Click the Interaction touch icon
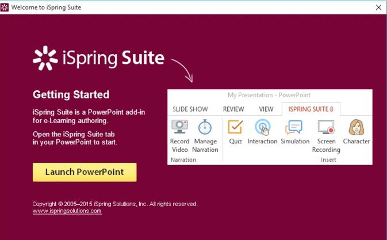 [x=262, y=127]
